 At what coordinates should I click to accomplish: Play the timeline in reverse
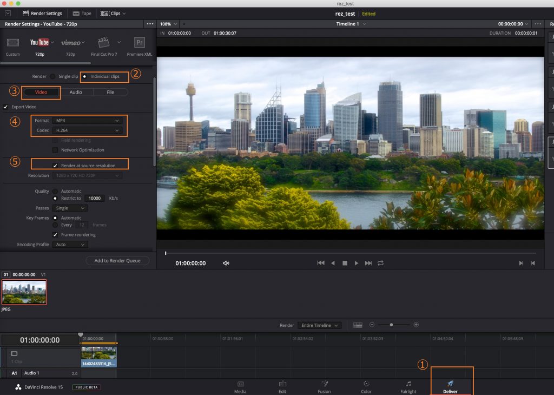pos(333,263)
